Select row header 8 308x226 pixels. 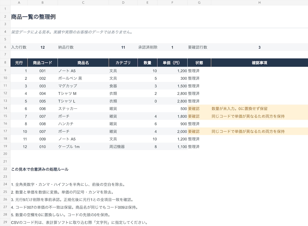[5, 62]
